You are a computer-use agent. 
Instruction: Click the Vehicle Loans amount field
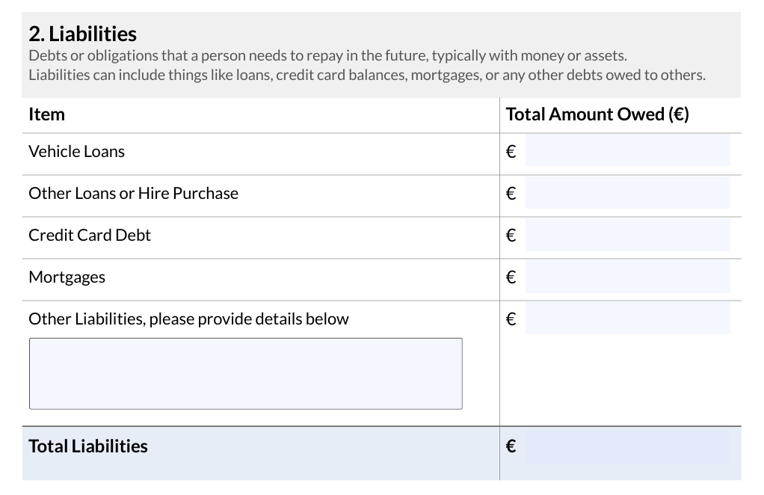pos(627,151)
